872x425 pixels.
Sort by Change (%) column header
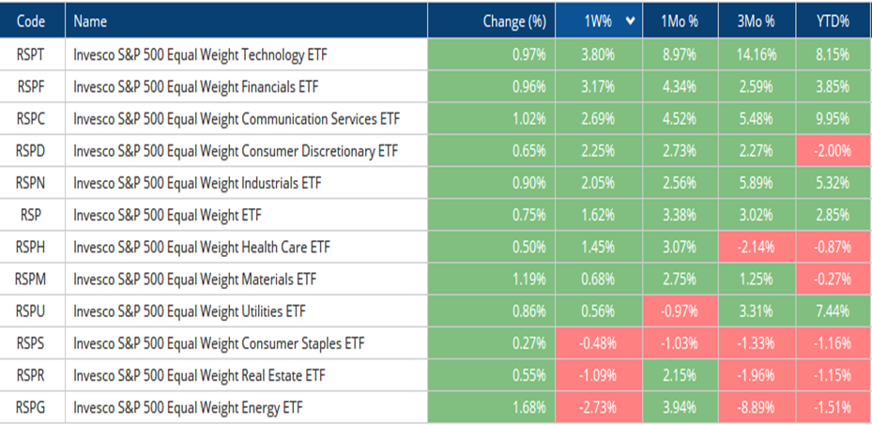513,21
